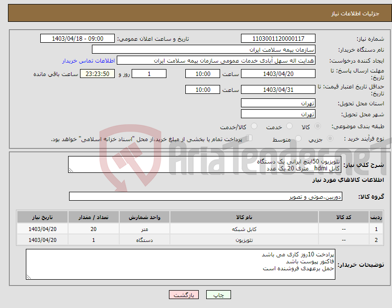Image resolution: width=392 pixels, height=308 pixels.
Task: Click the need date in the تلویزیون row
Action: [43, 240]
